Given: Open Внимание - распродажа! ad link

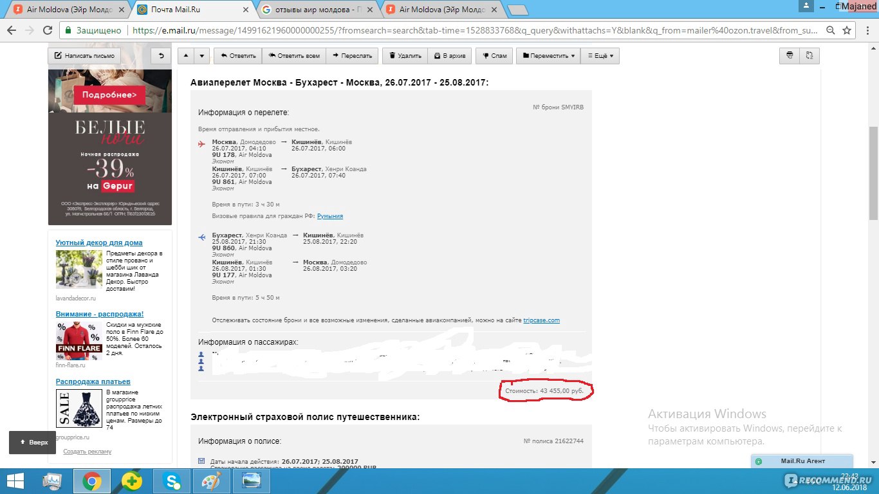Looking at the screenshot, I should 100,314.
